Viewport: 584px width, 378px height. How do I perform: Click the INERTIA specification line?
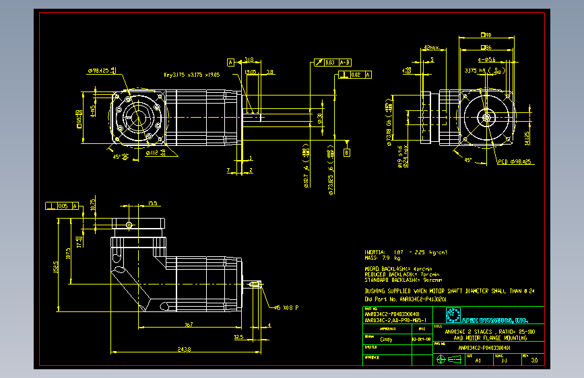[405, 252]
